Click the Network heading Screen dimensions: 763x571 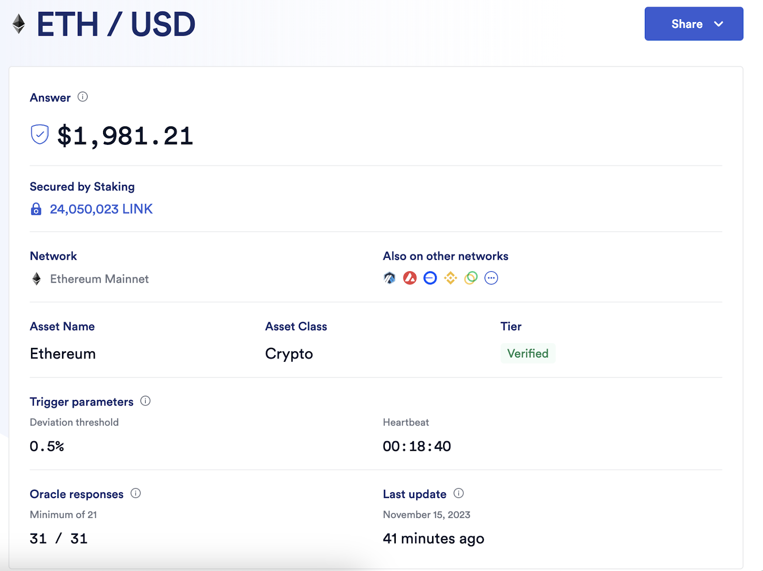coord(53,256)
